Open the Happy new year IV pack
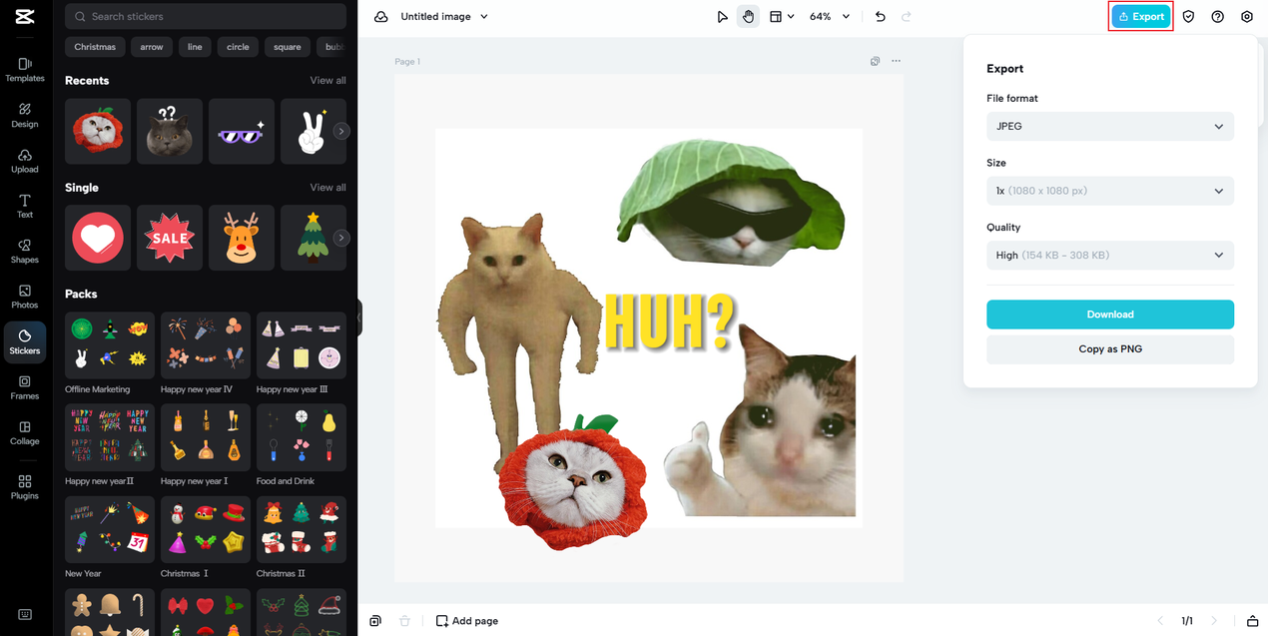Screen dimensions: 1268x636 (206, 345)
